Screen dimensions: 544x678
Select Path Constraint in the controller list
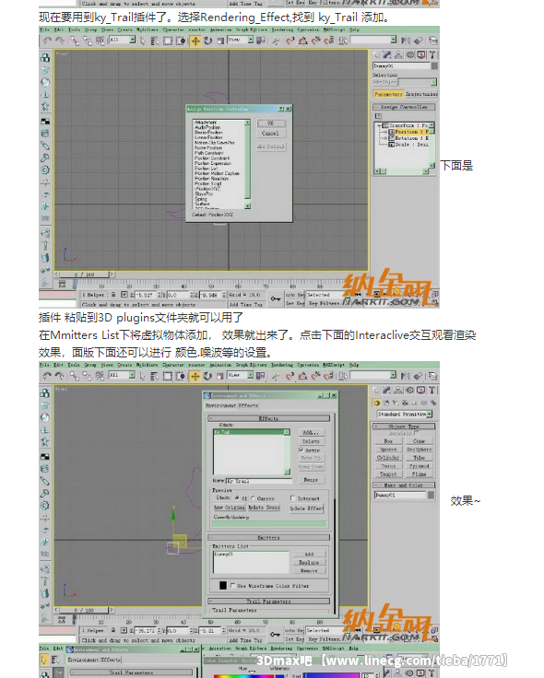(x=209, y=153)
